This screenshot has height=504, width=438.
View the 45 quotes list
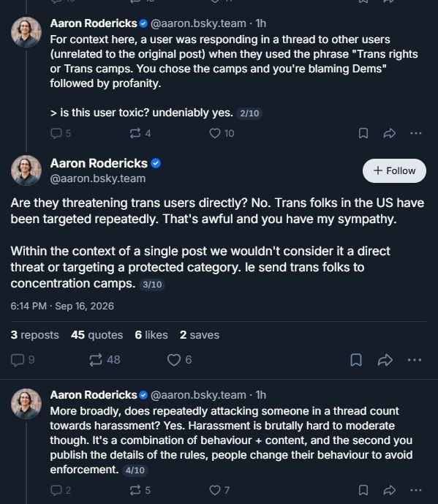tap(97, 335)
